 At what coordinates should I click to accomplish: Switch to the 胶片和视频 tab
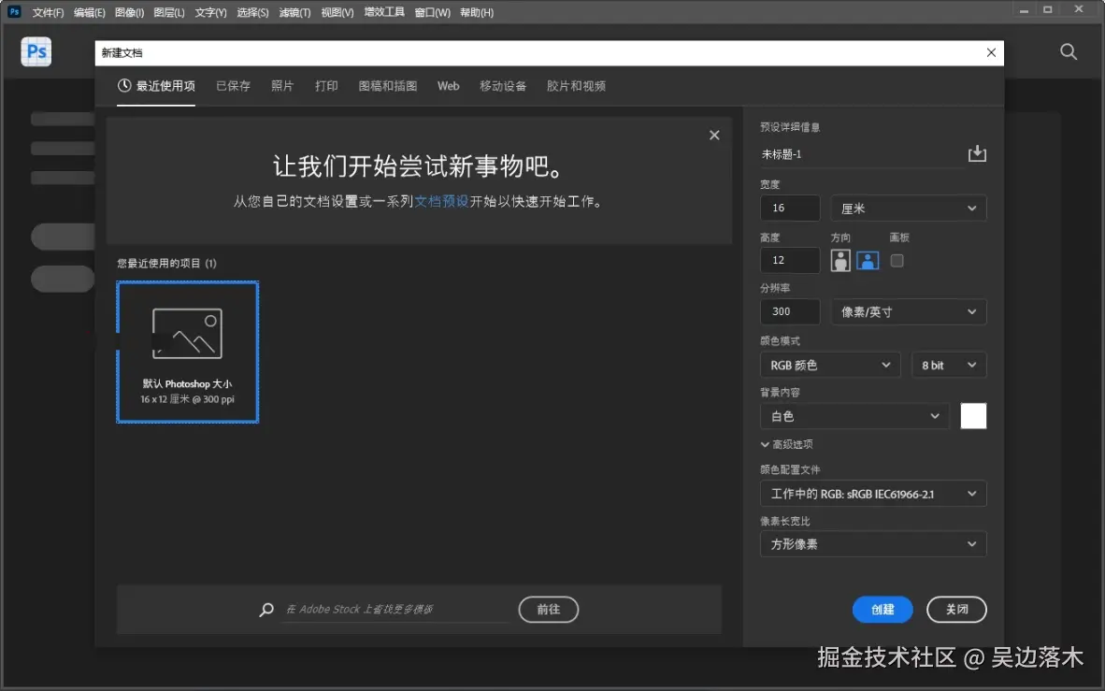(576, 86)
